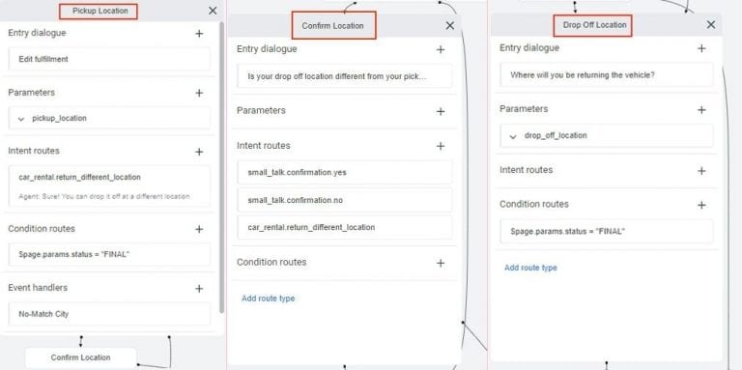
Task: Open the small_talk.confirmation.no intent route
Action: [345, 200]
